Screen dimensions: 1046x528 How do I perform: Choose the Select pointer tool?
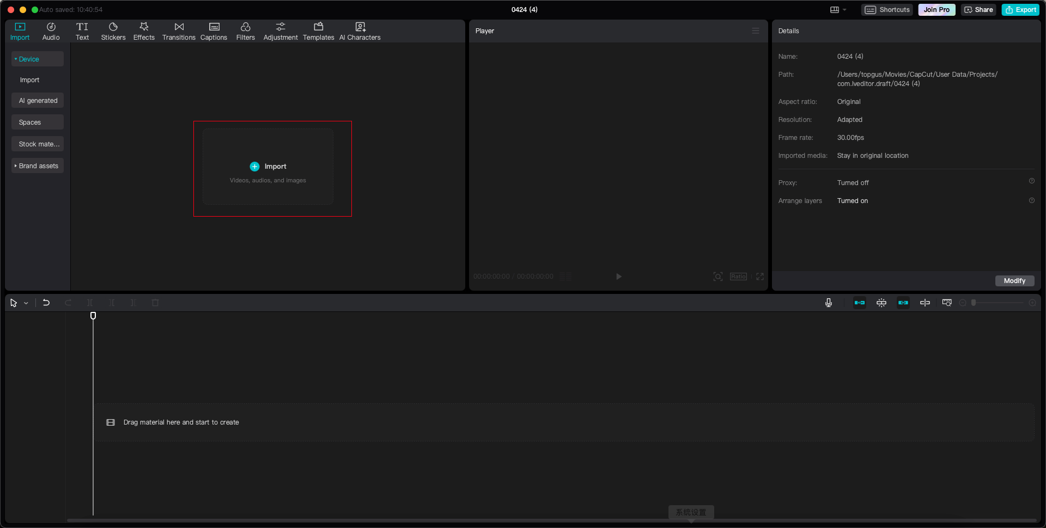pos(14,303)
